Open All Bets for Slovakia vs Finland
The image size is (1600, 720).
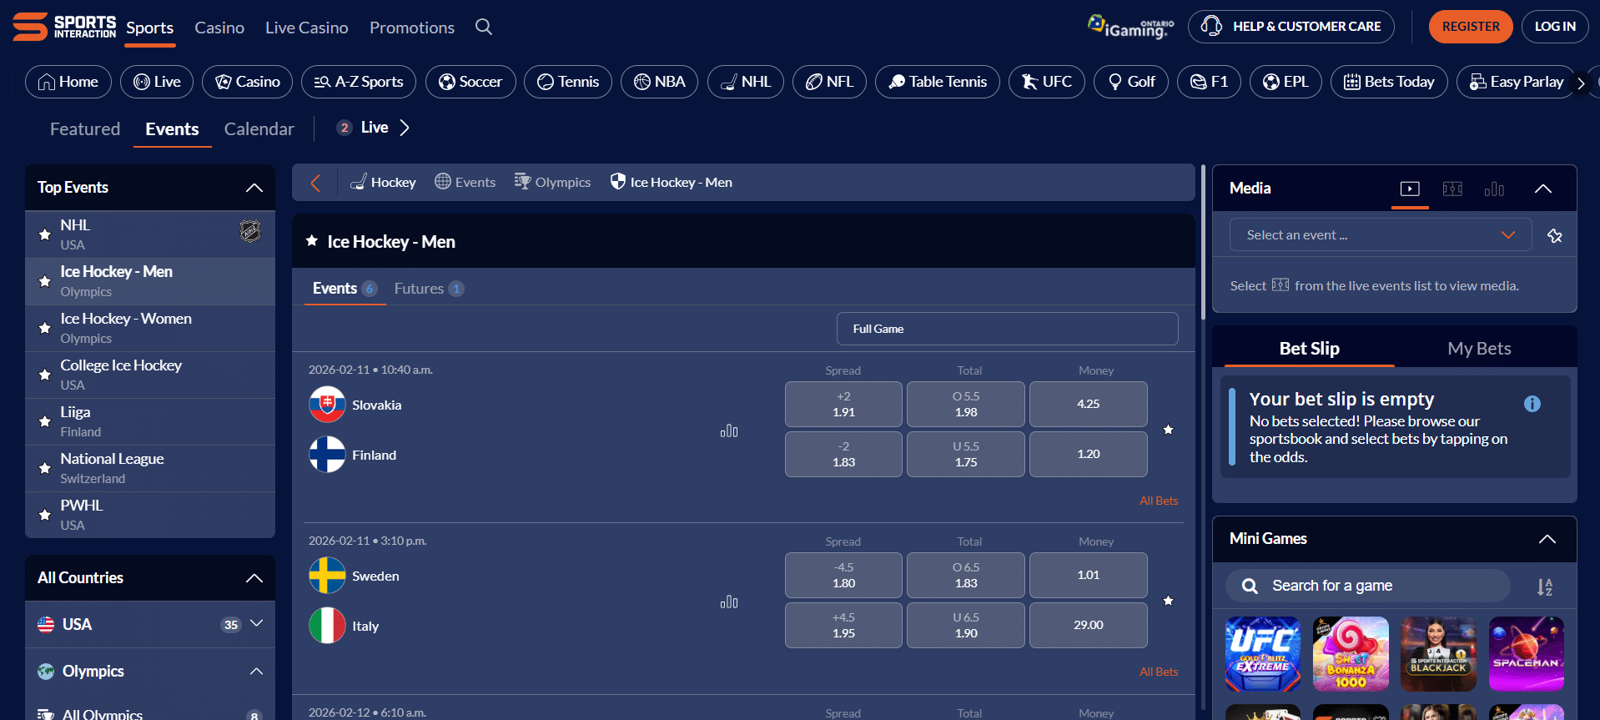tap(1159, 501)
